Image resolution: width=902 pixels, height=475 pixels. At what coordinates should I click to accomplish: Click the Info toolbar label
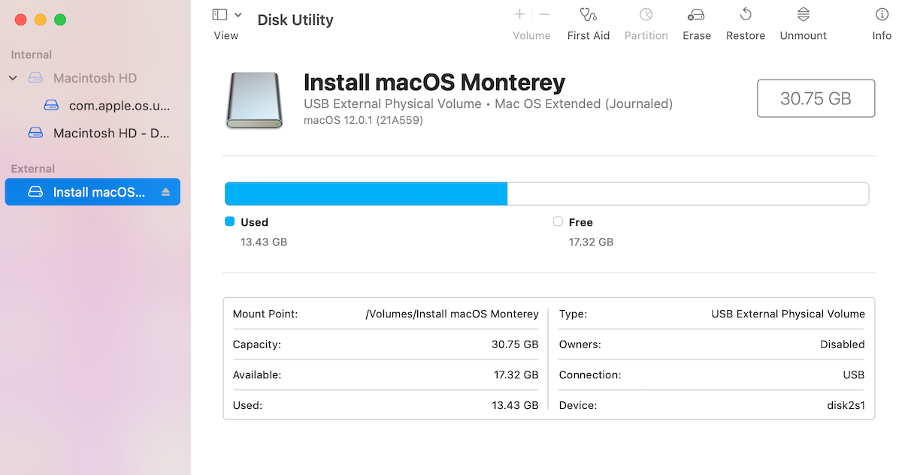point(882,35)
